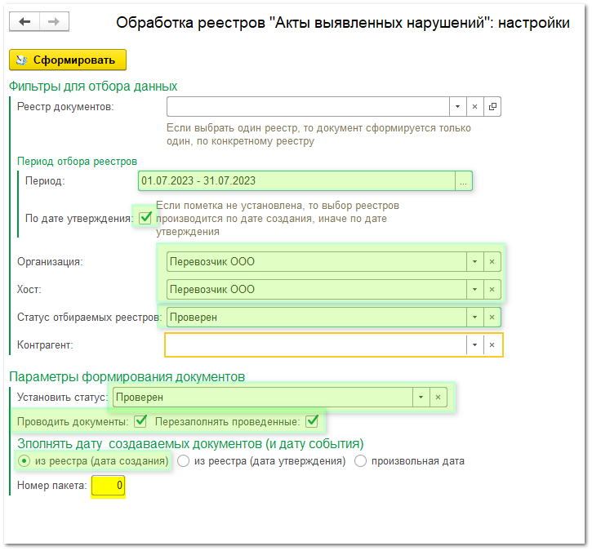This screenshot has height=551, width=592.
Task: Expand the Контрагент dropdown list
Action: click(x=474, y=345)
